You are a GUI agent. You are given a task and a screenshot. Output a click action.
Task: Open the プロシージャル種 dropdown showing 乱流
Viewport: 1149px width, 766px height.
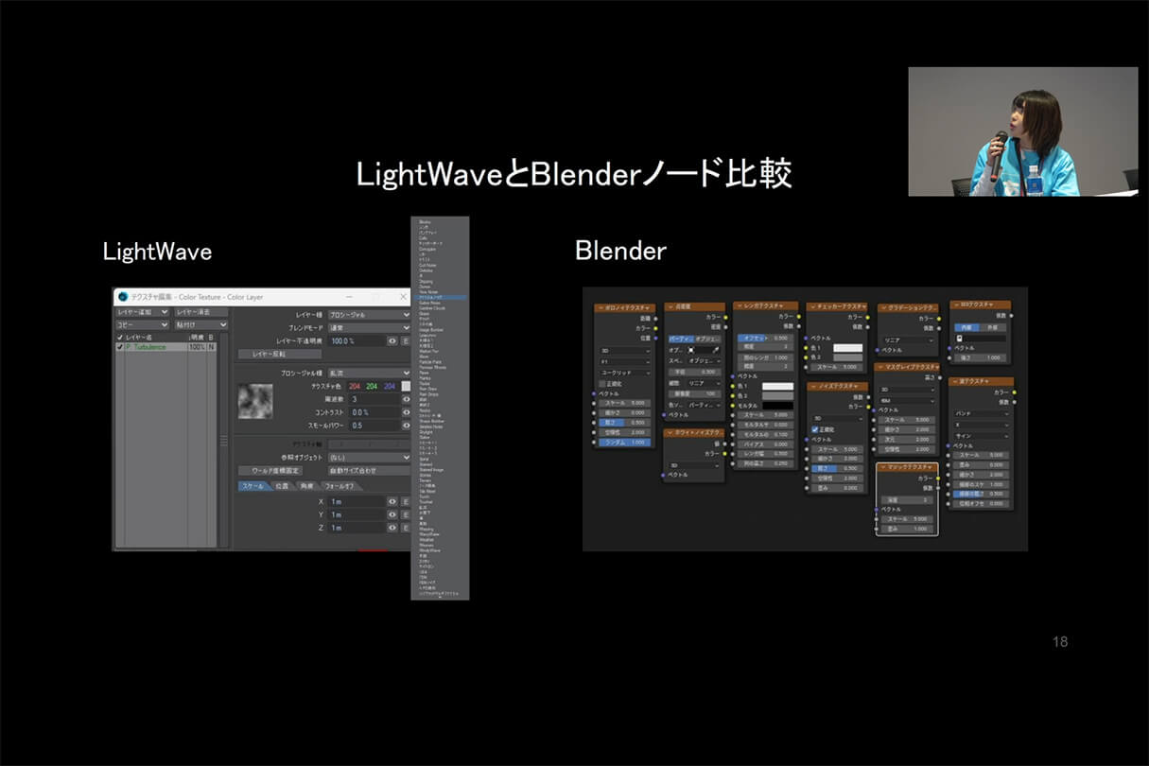(x=367, y=372)
